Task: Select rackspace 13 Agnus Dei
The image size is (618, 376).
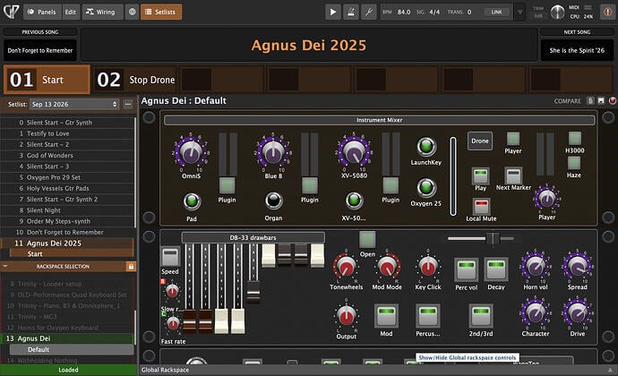Action: coord(67,338)
